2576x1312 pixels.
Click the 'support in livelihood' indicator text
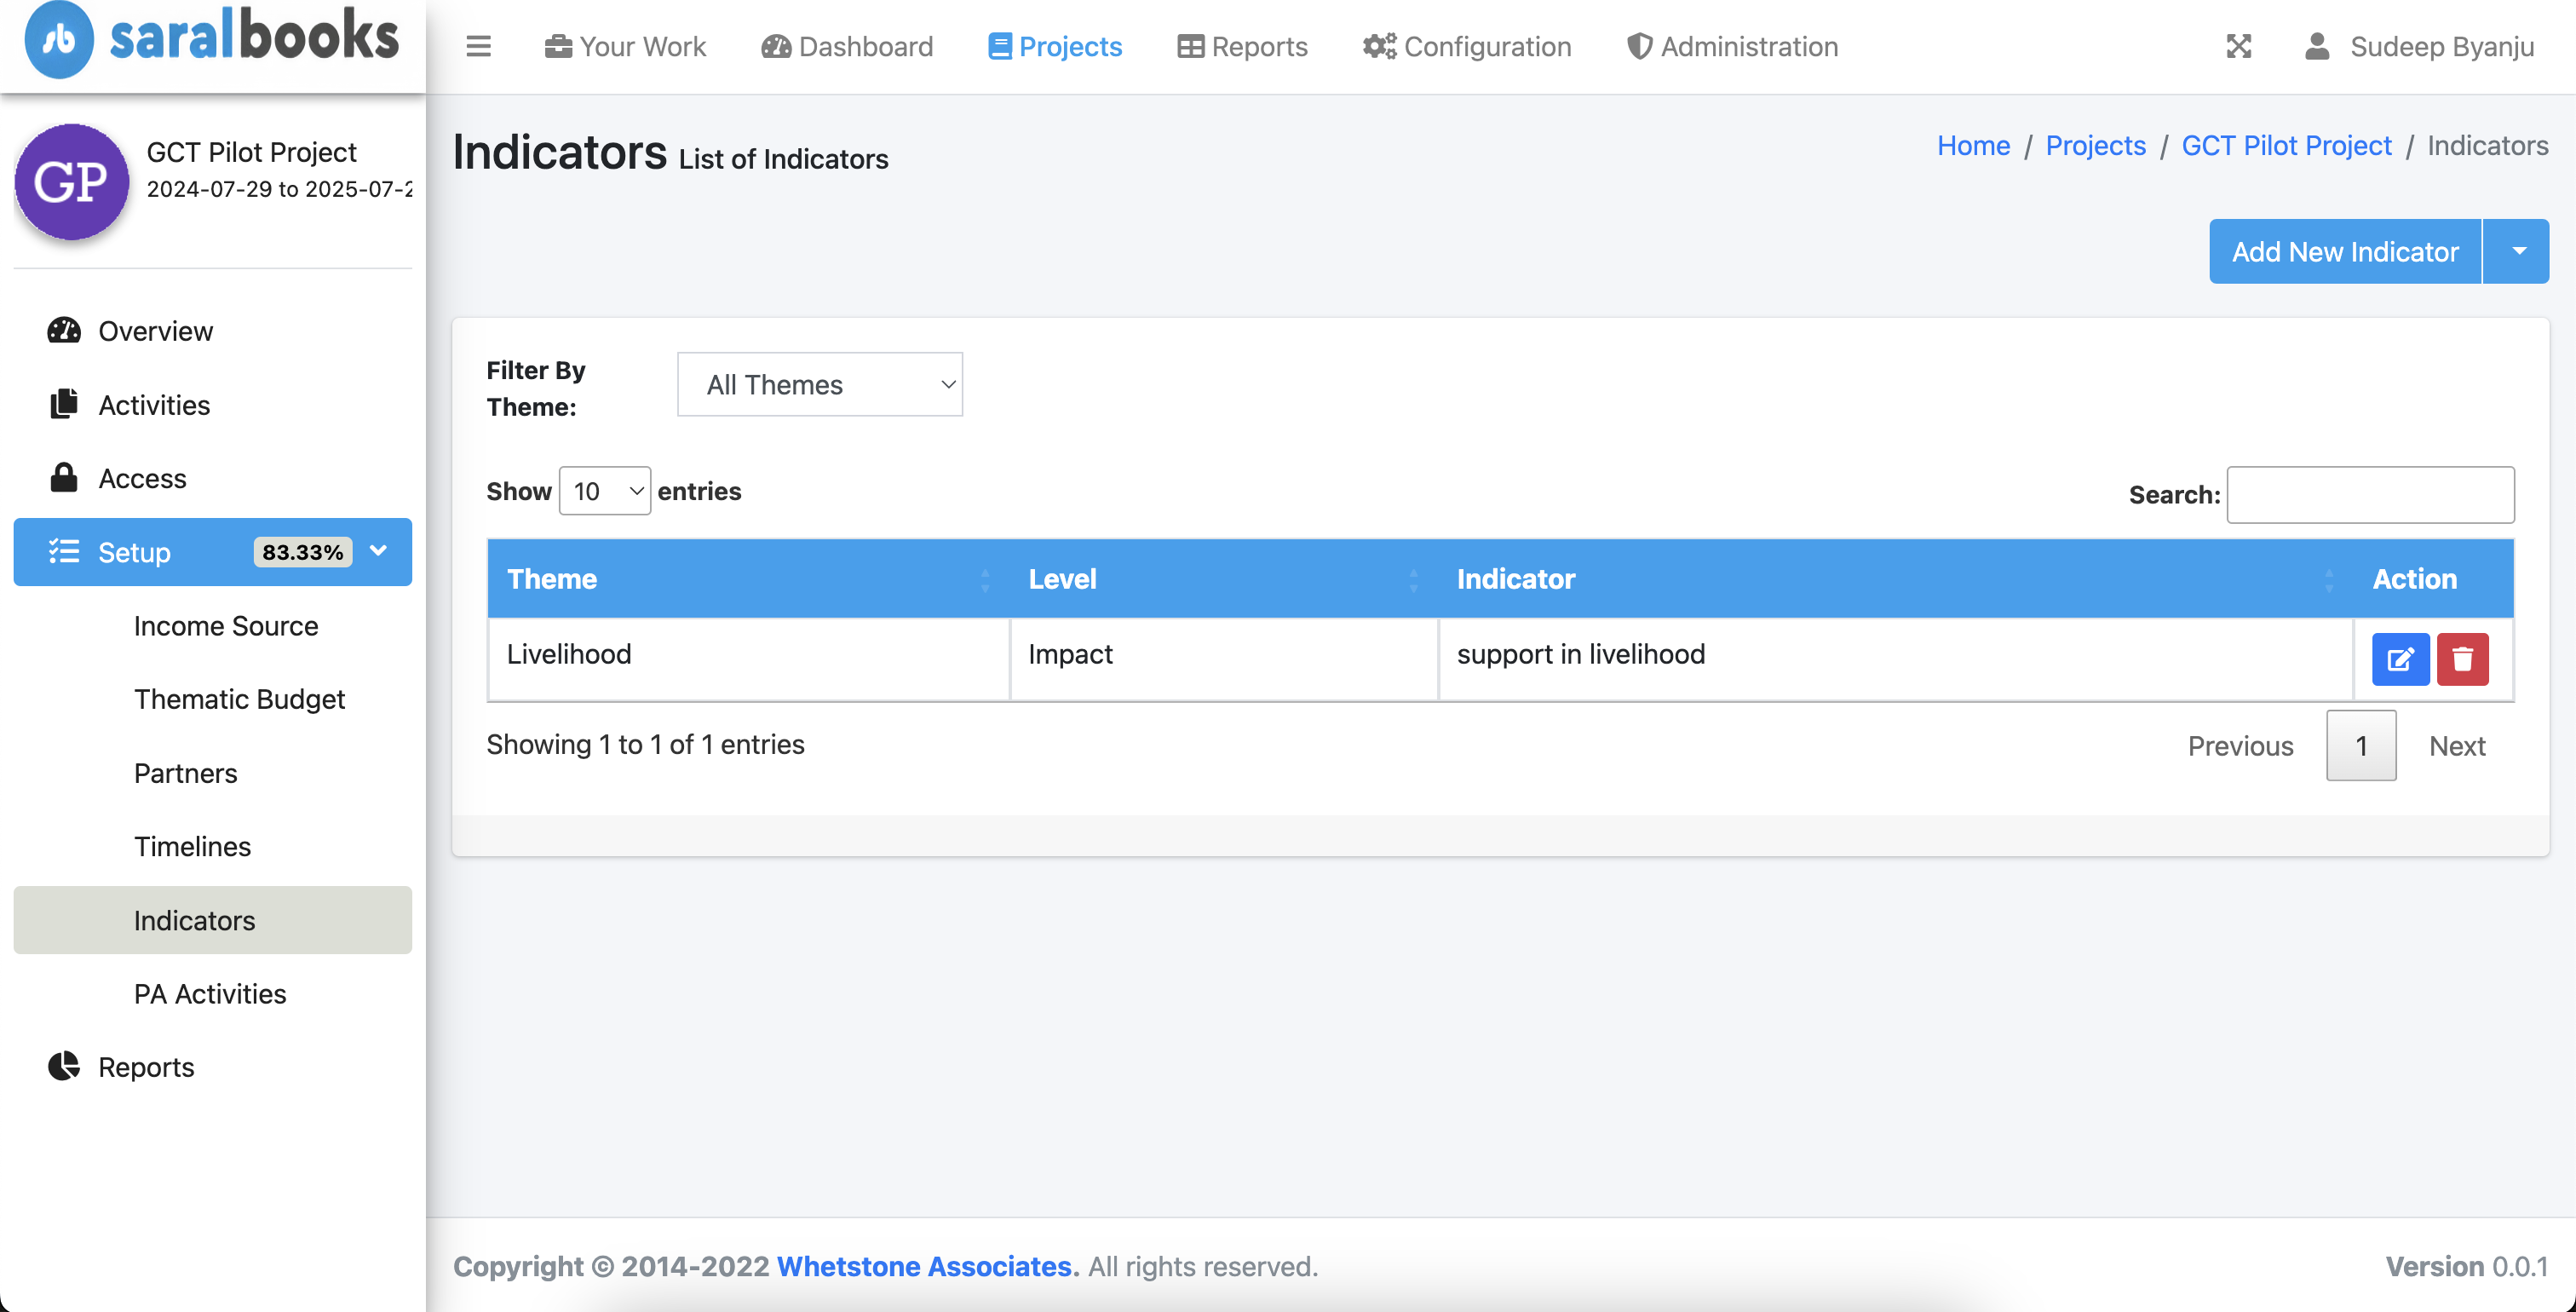(1581, 654)
